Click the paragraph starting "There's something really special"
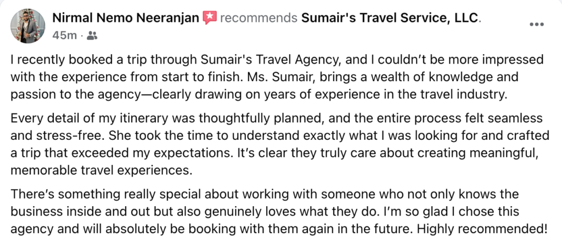The height and width of the screenshot is (244, 562). tap(279, 212)
